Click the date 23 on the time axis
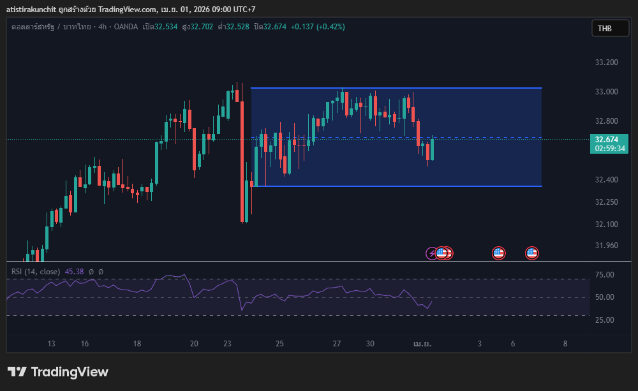Image resolution: width=638 pixels, height=391 pixels. coord(228,344)
